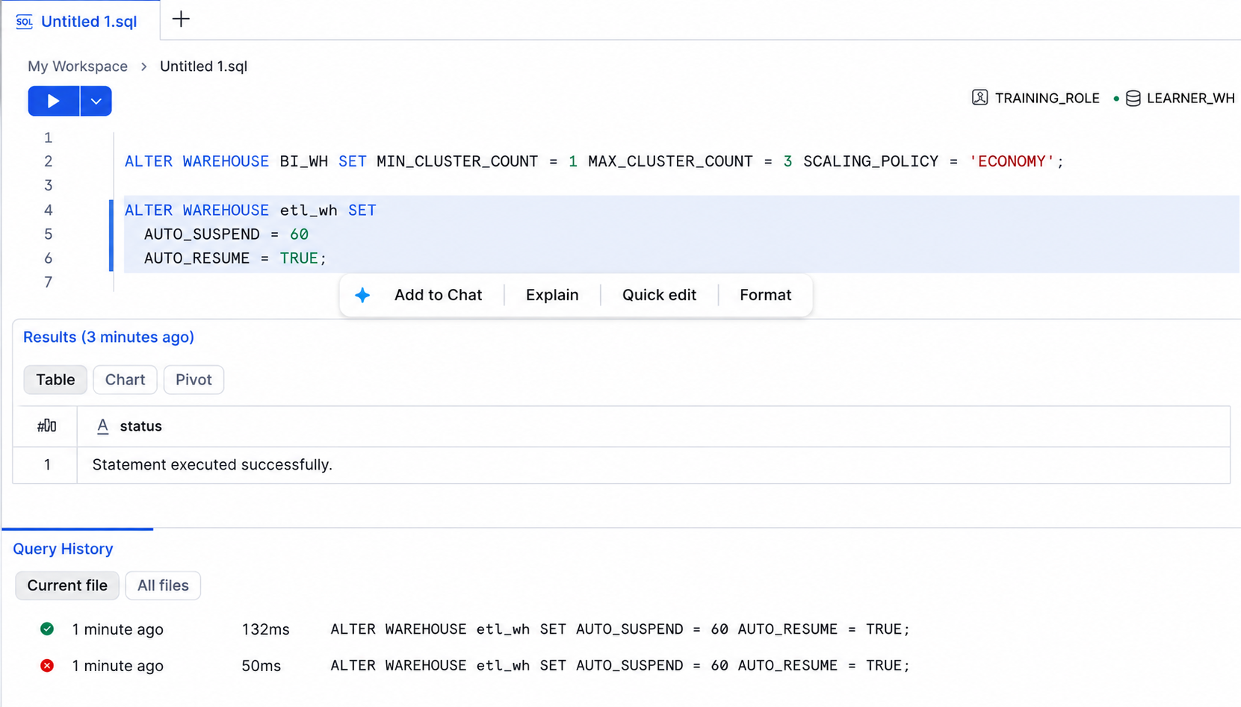
Task: Choose Quick edit in the selection toolbar
Action: [x=659, y=295]
